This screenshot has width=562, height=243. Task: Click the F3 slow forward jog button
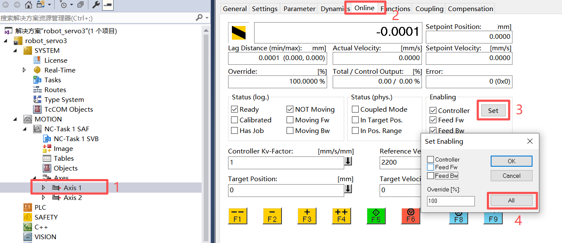[x=307, y=216]
